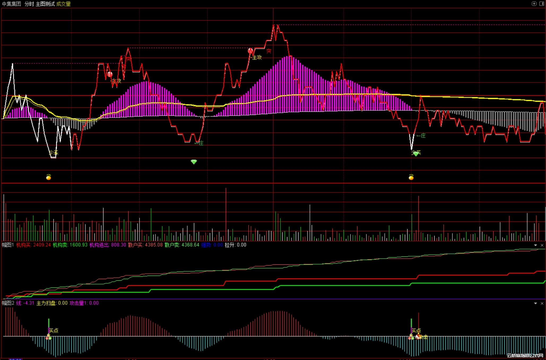Image resolution: width=546 pixels, height=360 pixels.
Task: Click the up-arrow icon at top right
Action: (534, 3)
